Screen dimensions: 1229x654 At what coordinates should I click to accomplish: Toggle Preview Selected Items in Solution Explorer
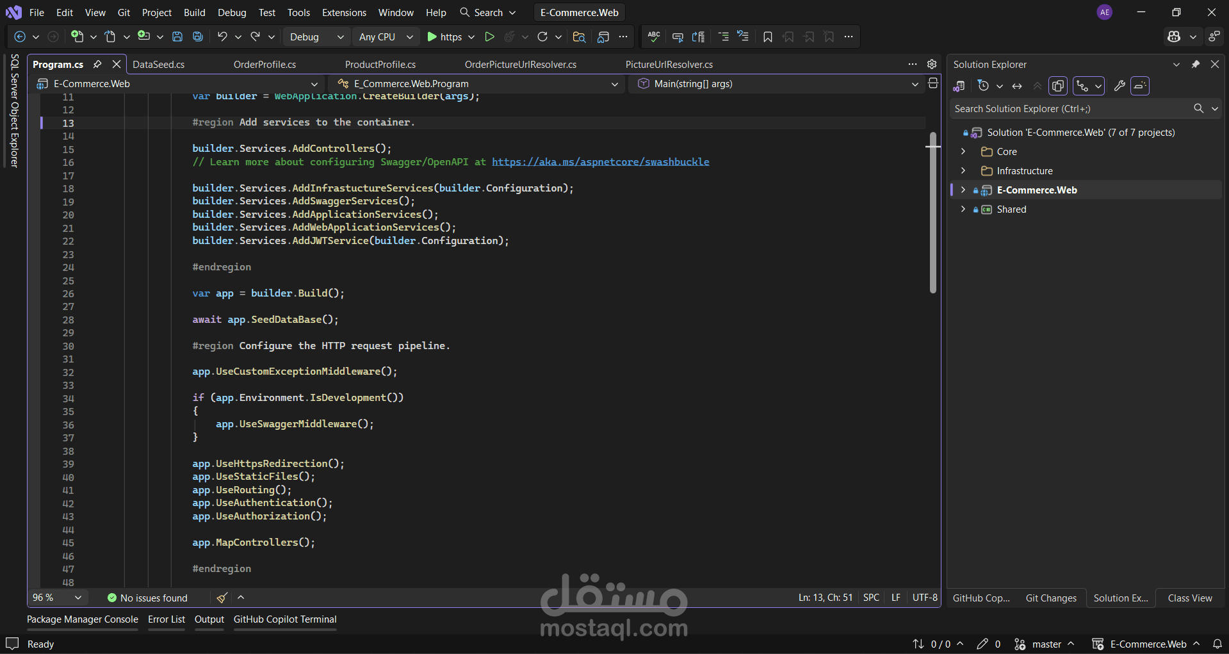(x=1140, y=86)
